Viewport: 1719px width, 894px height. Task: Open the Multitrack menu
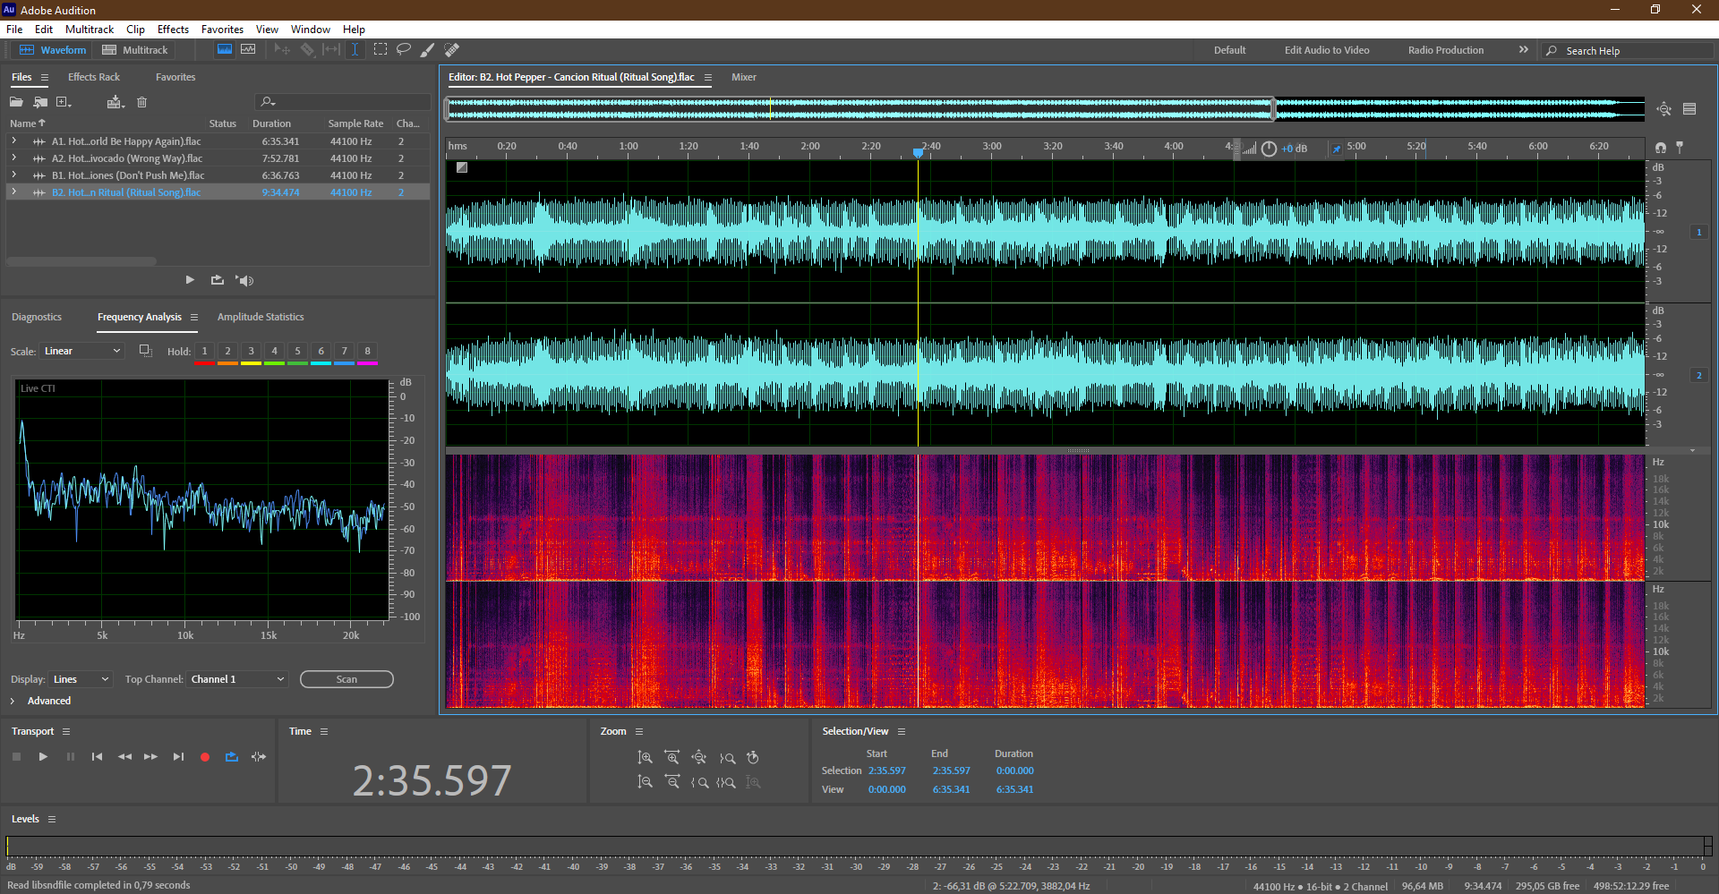point(90,30)
